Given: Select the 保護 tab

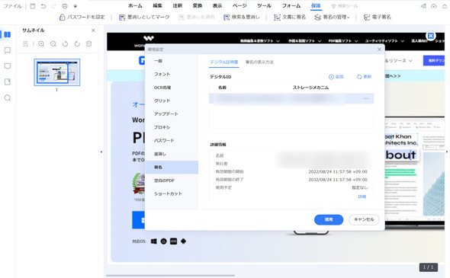Looking at the screenshot, I should click(x=316, y=6).
